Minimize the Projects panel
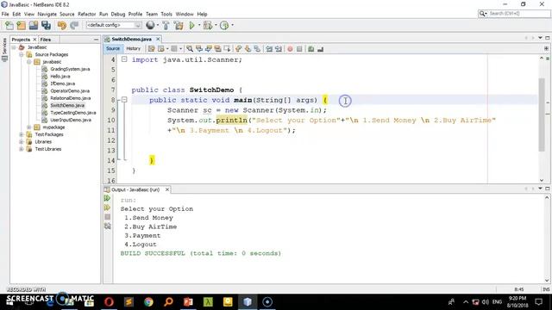 [96, 40]
